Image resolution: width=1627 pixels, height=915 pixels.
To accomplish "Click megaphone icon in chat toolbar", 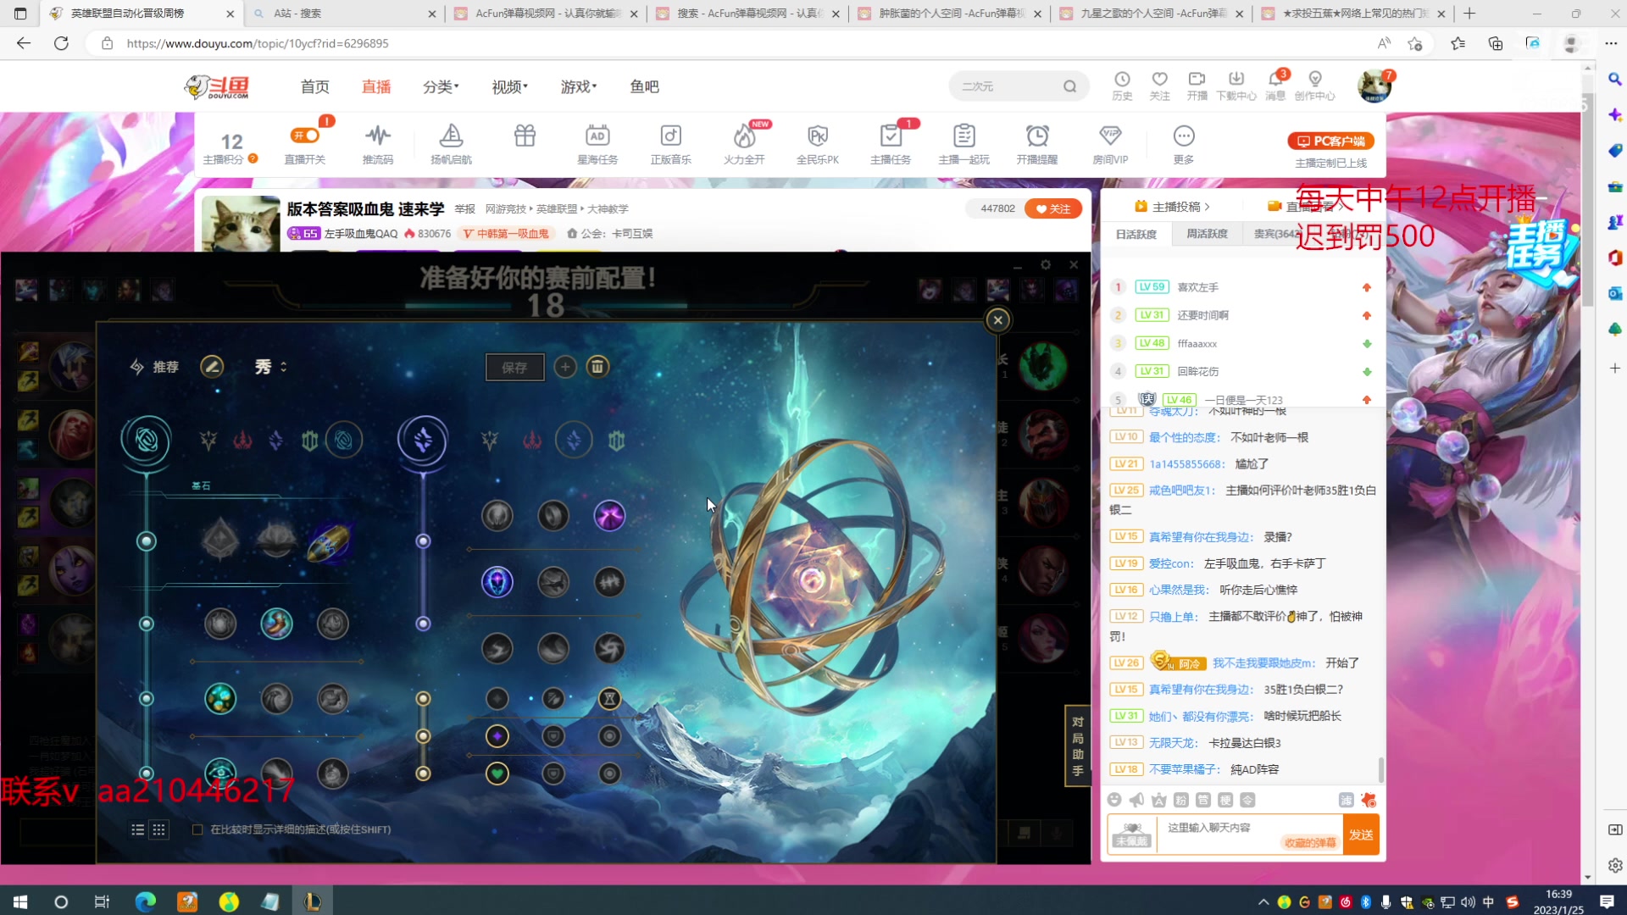I will tap(1136, 800).
